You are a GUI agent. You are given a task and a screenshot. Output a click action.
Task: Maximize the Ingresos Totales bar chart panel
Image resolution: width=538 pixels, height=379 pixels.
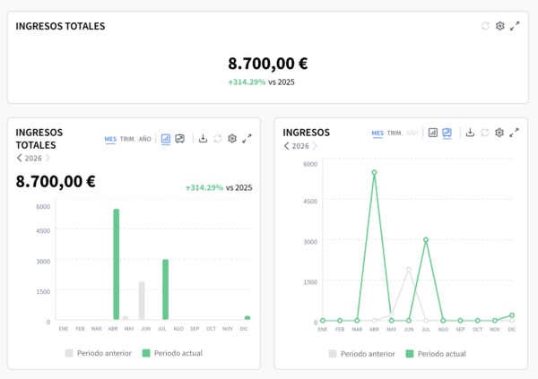pyautogui.click(x=247, y=139)
